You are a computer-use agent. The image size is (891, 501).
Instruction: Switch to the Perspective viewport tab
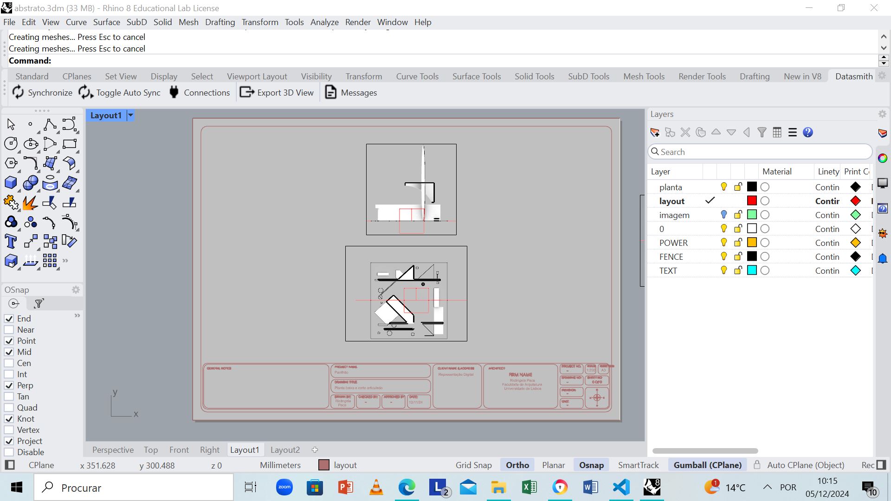(113, 450)
